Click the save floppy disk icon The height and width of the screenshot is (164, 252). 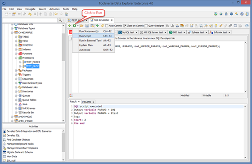click(x=87, y=26)
